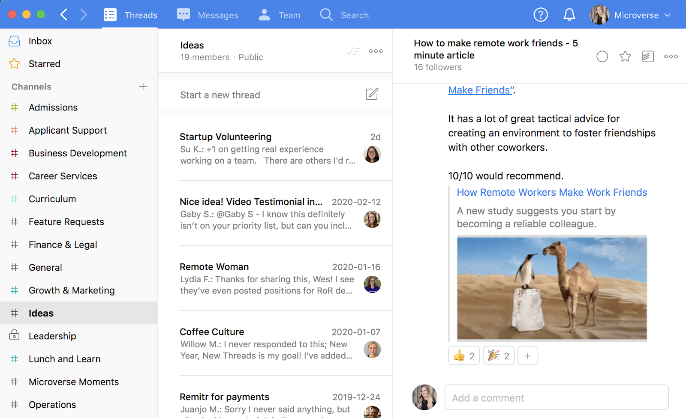Go back with the left arrow
This screenshot has height=418, width=686.
point(64,15)
